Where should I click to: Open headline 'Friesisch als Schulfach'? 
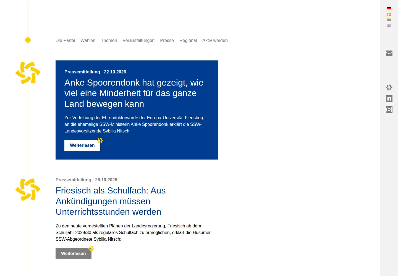(x=111, y=201)
